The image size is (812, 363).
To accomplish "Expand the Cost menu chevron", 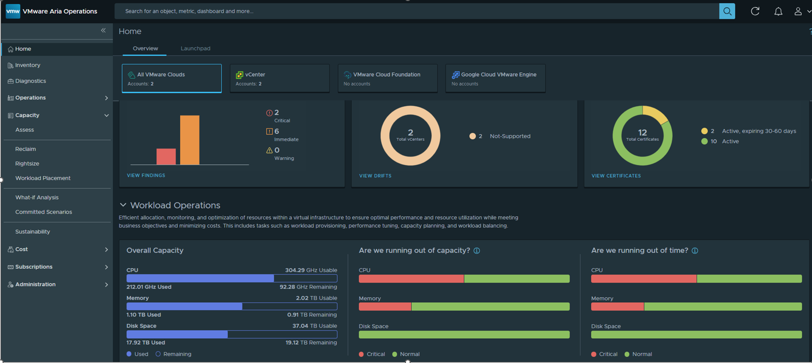I will pos(106,250).
